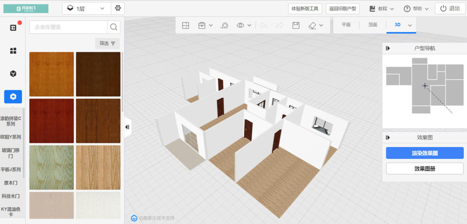
Task: Pick the medium brown grained wood swatch
Action: [98, 121]
